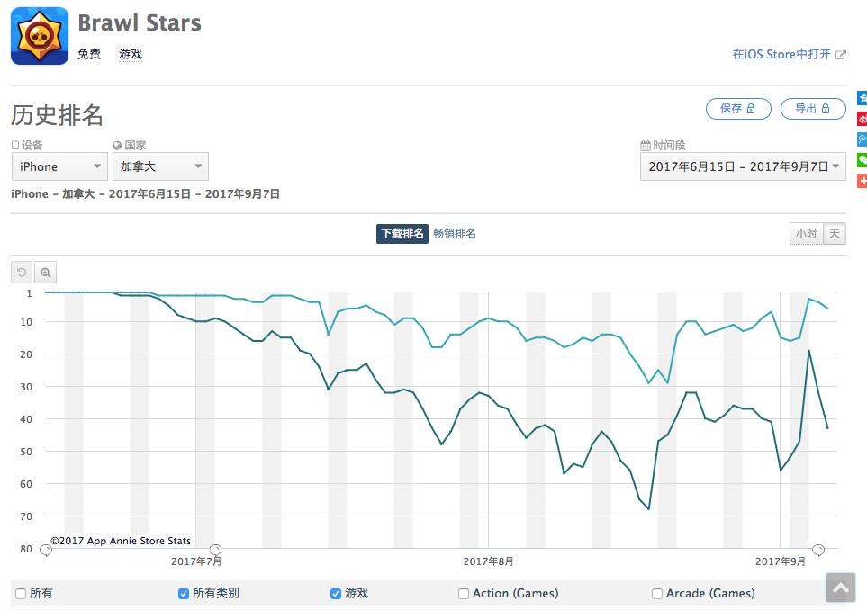Open the iPhone device dropdown
Viewport: 867px width, 610px height.
[x=60, y=166]
